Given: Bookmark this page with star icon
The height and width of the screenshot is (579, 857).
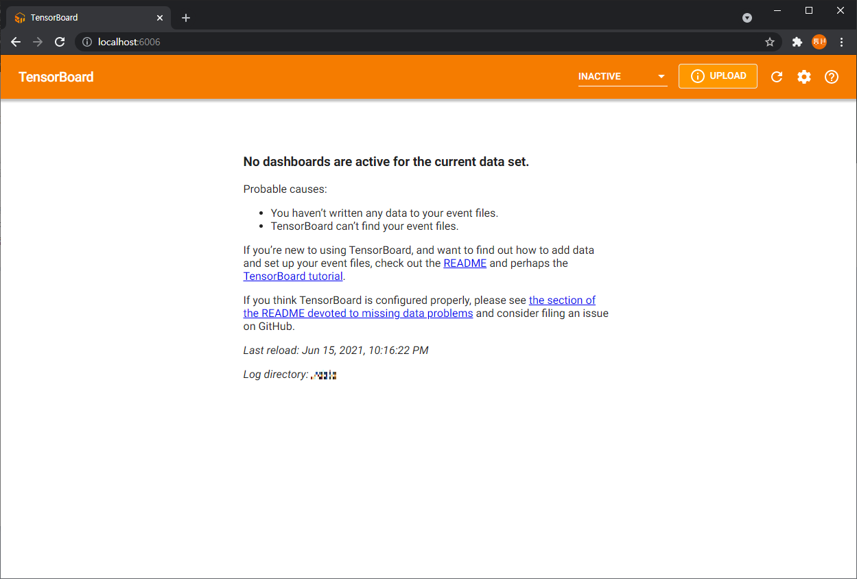Looking at the screenshot, I should tap(770, 42).
